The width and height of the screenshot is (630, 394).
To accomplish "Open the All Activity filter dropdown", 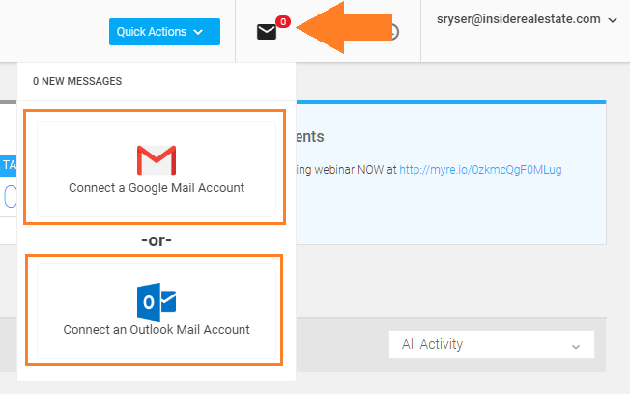I will 492,345.
